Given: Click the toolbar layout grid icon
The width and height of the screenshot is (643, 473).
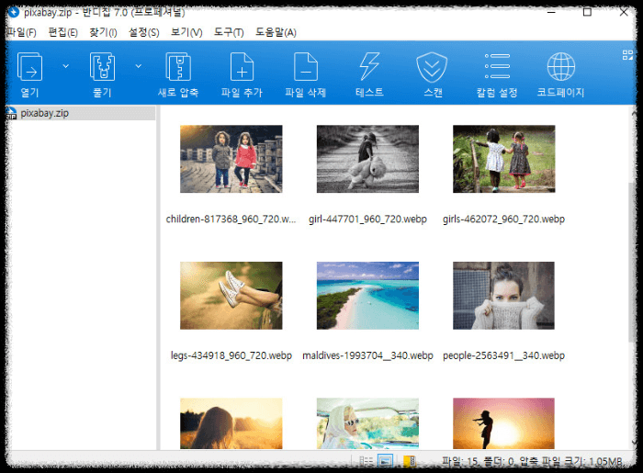Looking at the screenshot, I should click(627, 55).
